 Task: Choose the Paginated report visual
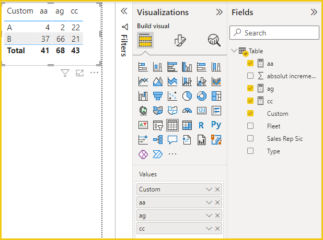click(x=201, y=140)
